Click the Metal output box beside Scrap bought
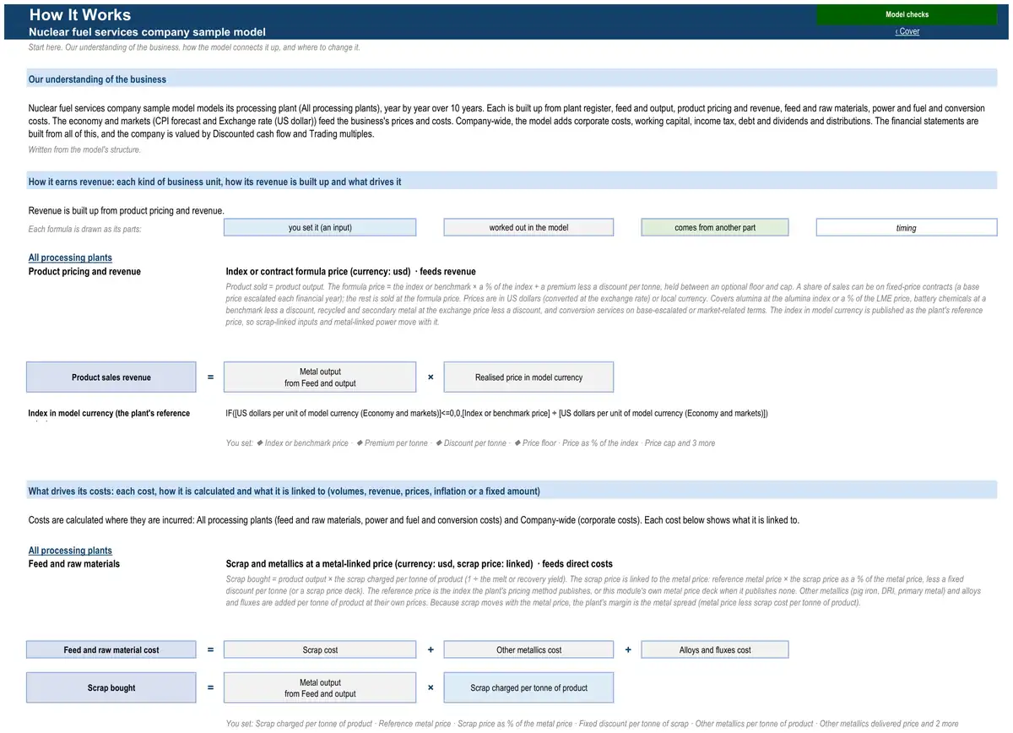This screenshot has width=1013, height=733. click(x=320, y=687)
